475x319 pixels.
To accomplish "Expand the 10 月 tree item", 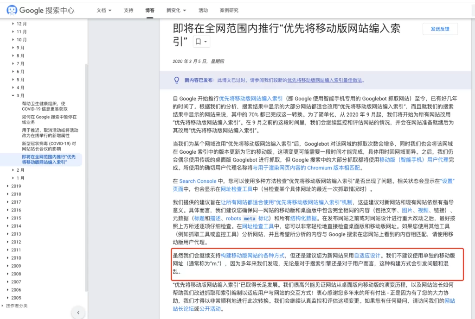I will coord(19,40).
